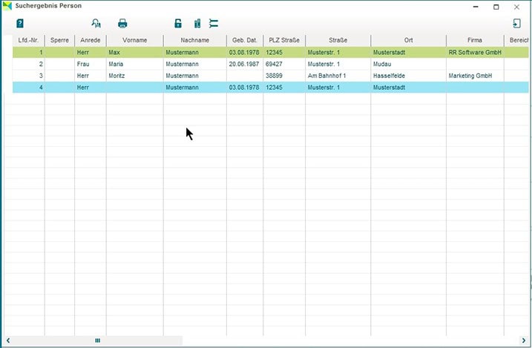The height and width of the screenshot is (348, 532).
Task: Sort by Lfd.-Nr. column header
Action: coord(28,40)
